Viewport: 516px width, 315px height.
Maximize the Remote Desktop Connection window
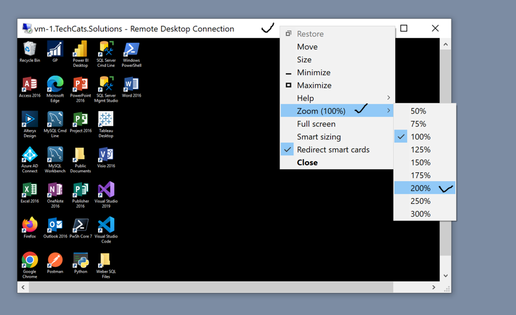pyautogui.click(x=404, y=28)
